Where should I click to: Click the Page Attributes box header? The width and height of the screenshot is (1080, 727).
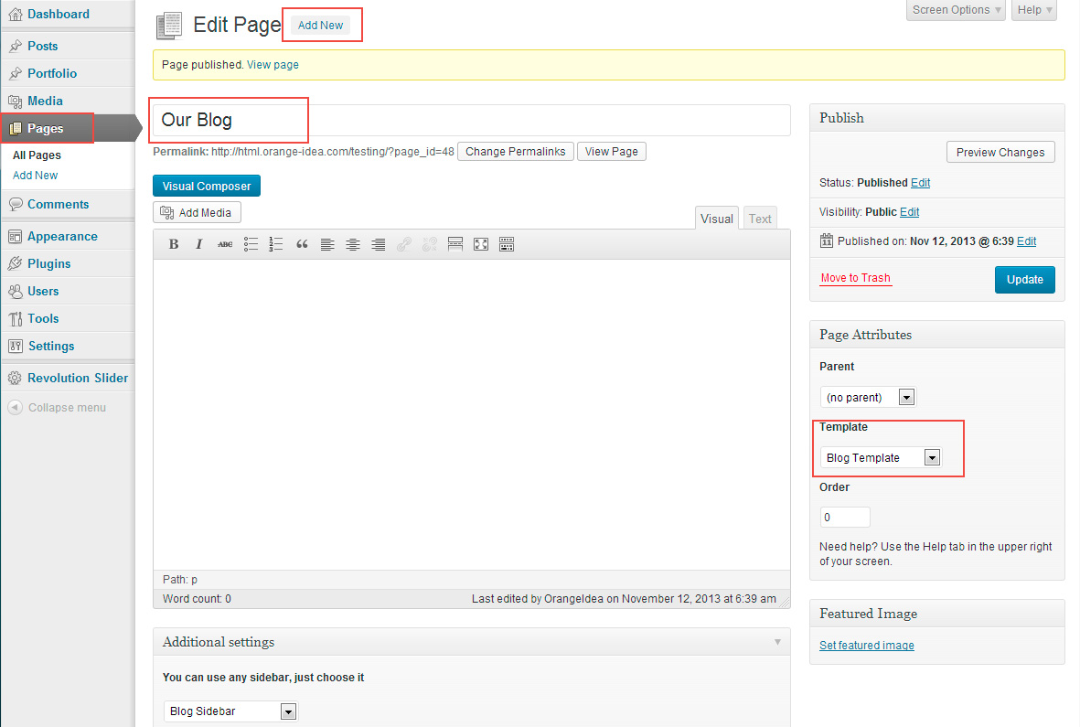point(937,335)
